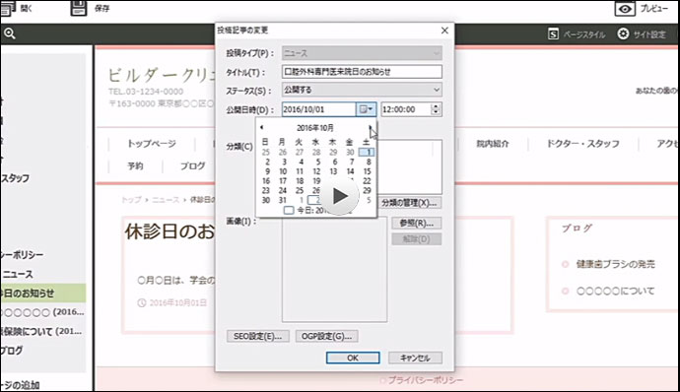This screenshot has height=392, width=680.
Task: Select 保険について sidebar item
Action: click(40, 332)
